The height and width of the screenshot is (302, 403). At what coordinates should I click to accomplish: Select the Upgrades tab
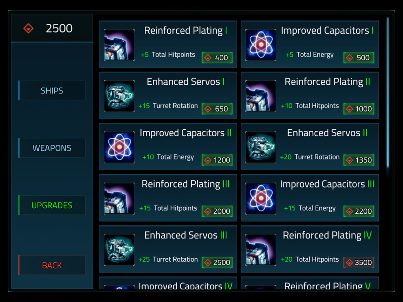pos(52,205)
